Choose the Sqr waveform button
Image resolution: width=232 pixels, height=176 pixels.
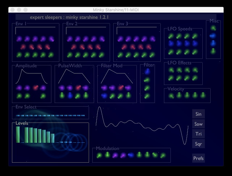pyautogui.click(x=198, y=144)
